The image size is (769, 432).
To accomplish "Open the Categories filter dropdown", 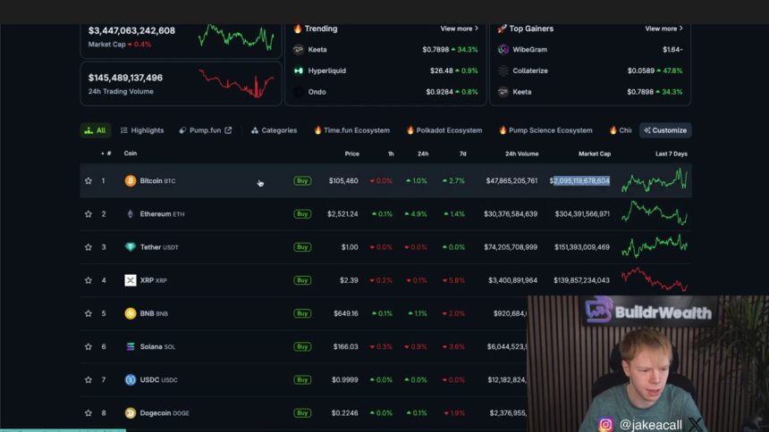I will click(x=274, y=130).
